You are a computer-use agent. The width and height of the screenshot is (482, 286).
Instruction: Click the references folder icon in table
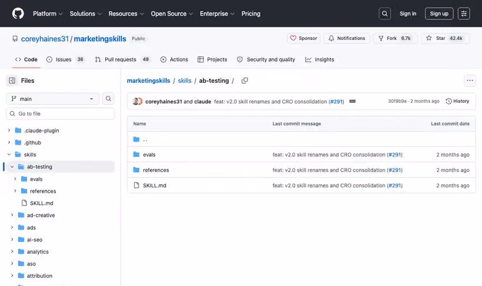[x=136, y=170]
